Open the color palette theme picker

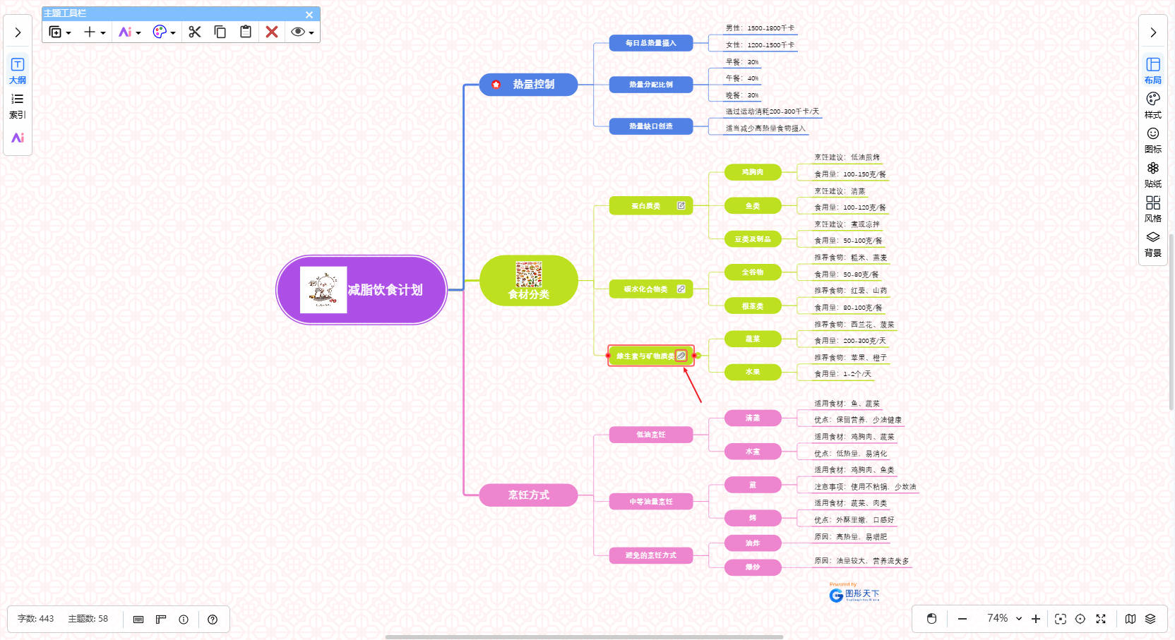click(x=163, y=32)
